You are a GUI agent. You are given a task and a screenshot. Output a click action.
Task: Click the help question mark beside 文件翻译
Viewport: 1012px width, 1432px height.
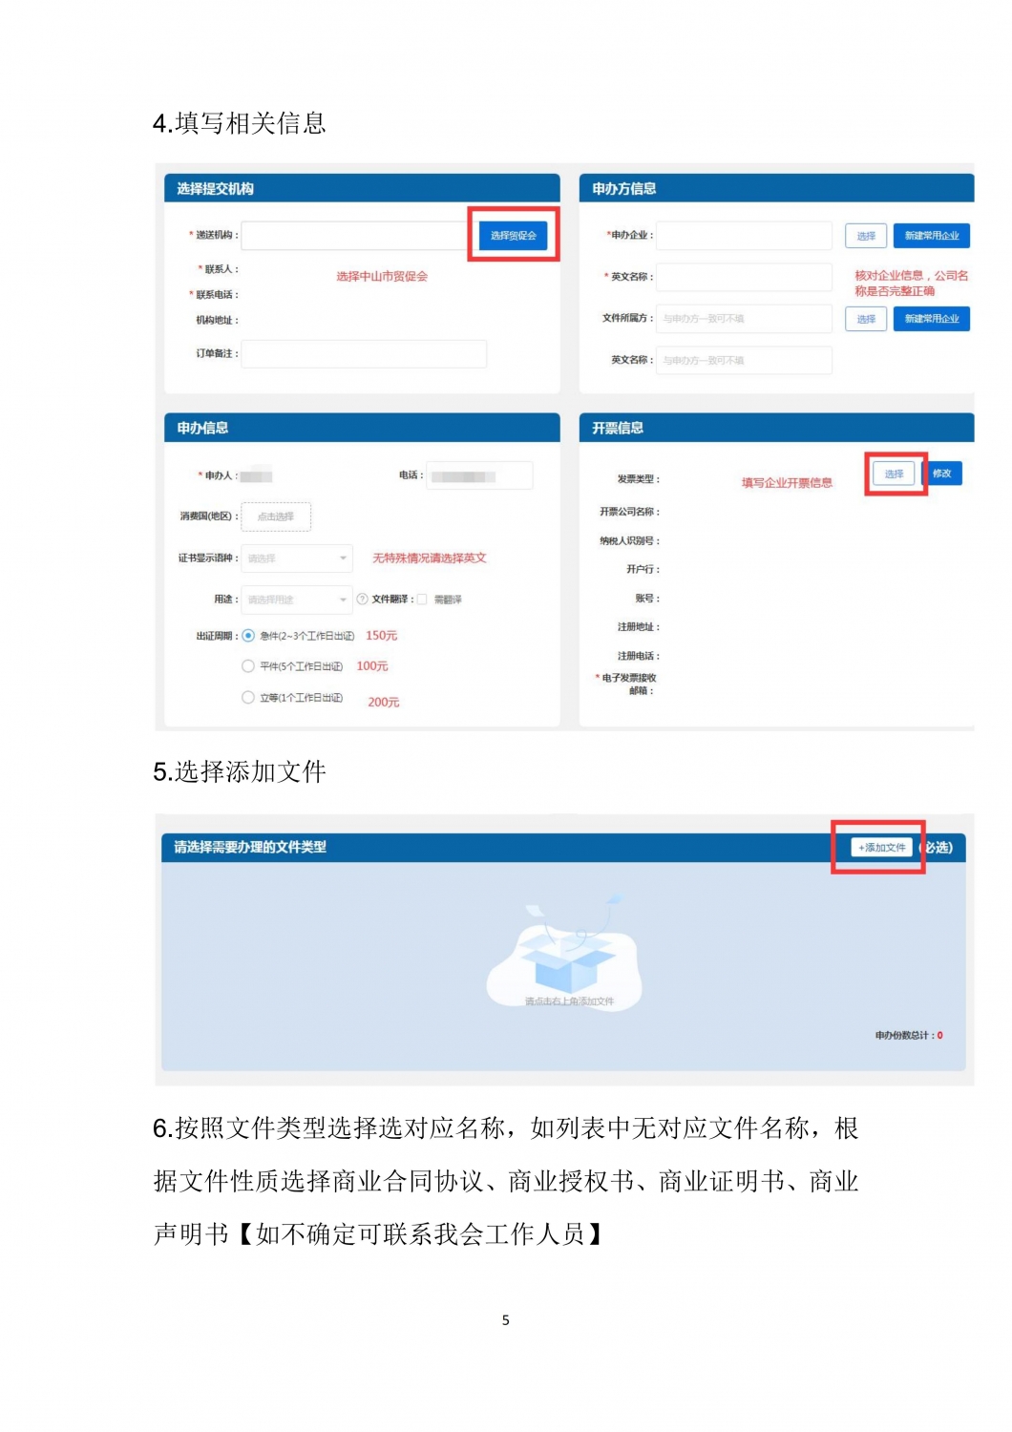[363, 600]
